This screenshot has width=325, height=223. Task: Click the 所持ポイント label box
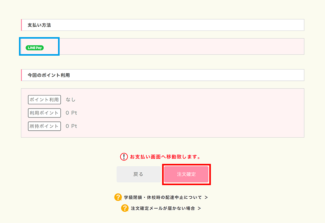(x=44, y=126)
